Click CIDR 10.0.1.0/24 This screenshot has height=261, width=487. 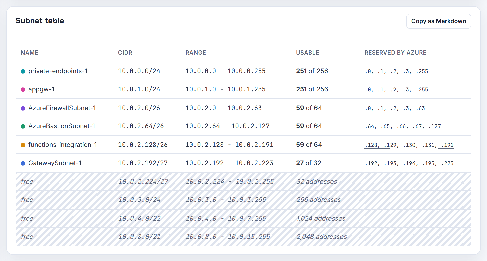tap(139, 89)
